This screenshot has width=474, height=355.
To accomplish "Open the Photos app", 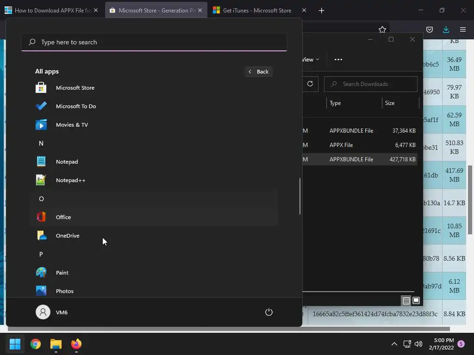I will pyautogui.click(x=154, y=291).
